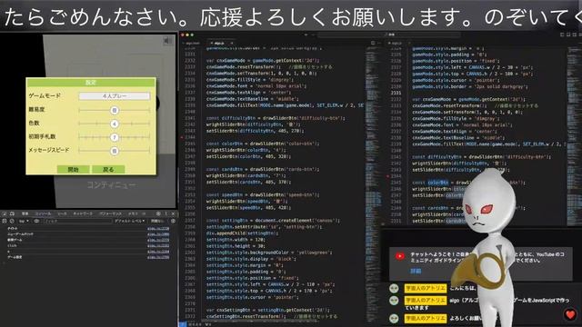Switch to the パフォーマンス tab in DevTools
The width and height of the screenshot is (582, 327).
[x=110, y=214]
